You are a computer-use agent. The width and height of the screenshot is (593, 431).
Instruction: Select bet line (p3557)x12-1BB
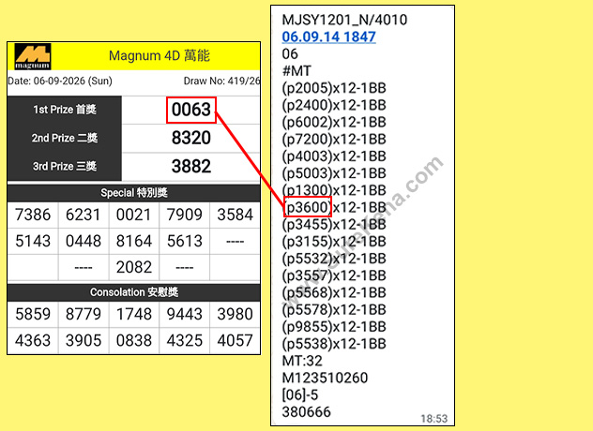tap(334, 275)
